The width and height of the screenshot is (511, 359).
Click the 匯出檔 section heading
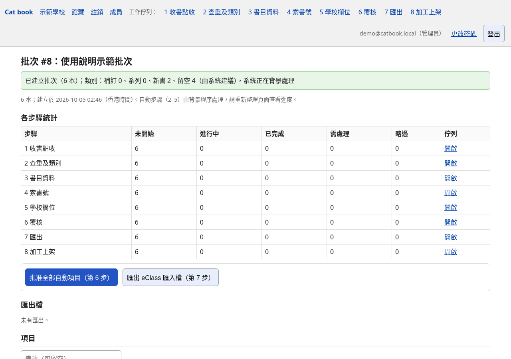coord(32,305)
